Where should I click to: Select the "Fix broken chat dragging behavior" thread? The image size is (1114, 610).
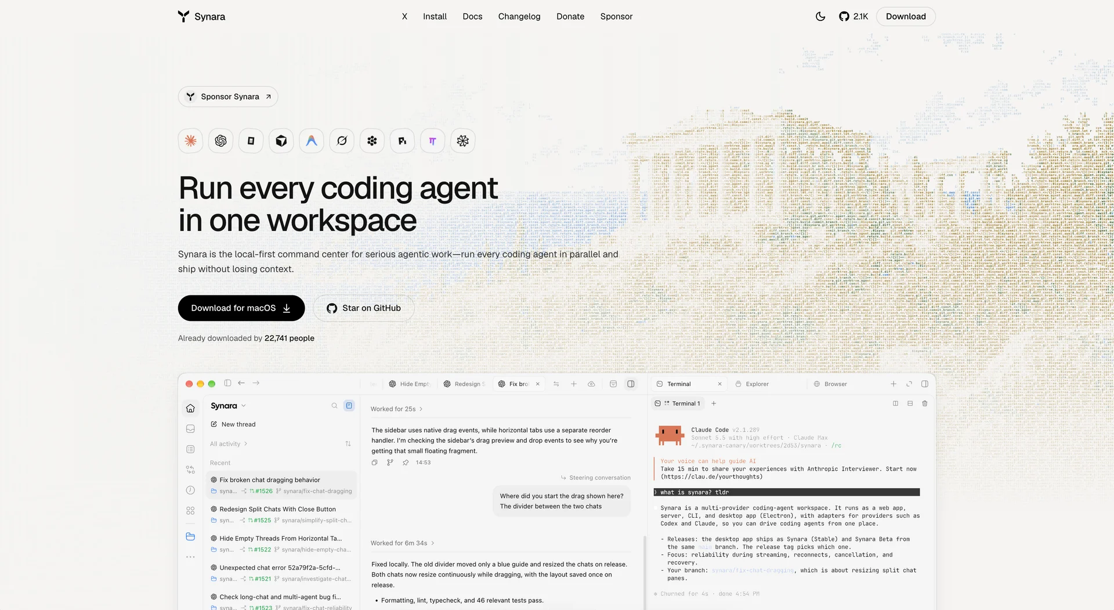(281, 485)
